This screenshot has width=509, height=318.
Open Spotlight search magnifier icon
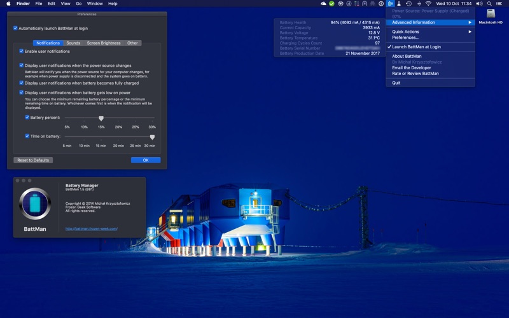coord(489,4)
